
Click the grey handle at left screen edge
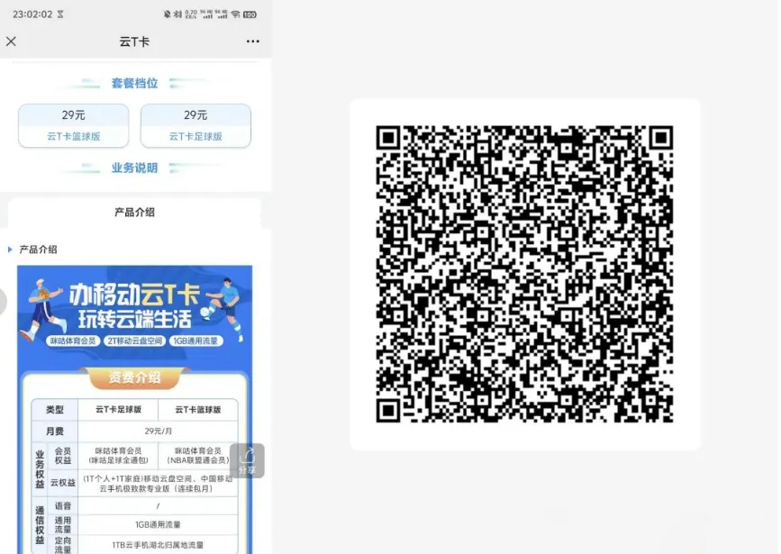click(x=3, y=302)
